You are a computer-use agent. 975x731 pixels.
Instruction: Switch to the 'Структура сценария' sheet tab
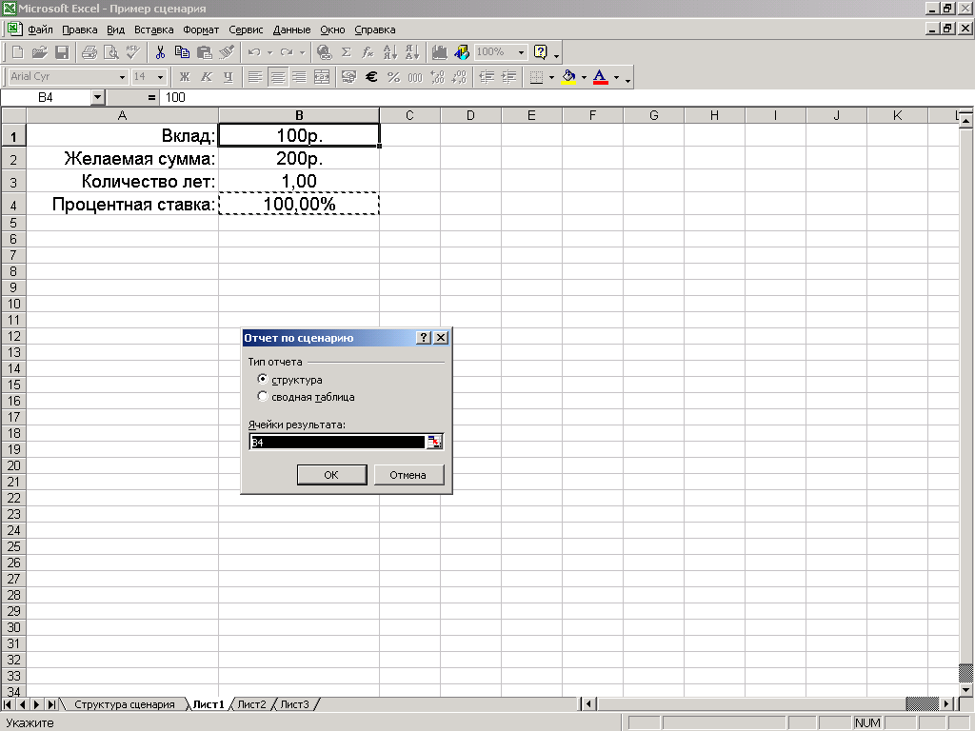coord(125,704)
